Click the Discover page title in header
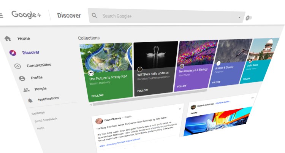This screenshot has width=285, height=153. [x=69, y=16]
